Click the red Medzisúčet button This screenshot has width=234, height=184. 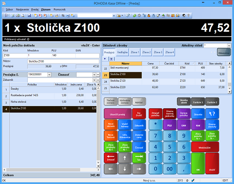tap(205, 147)
